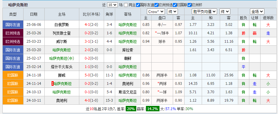Click the 胜 result for 25-03-20
The image size is (278, 114).
pyautogui.click(x=243, y=50)
